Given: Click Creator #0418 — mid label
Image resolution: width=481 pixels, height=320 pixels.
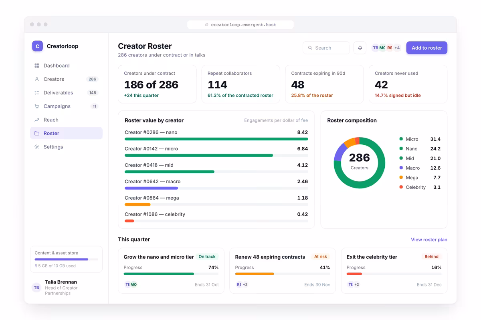Looking at the screenshot, I should (149, 165).
